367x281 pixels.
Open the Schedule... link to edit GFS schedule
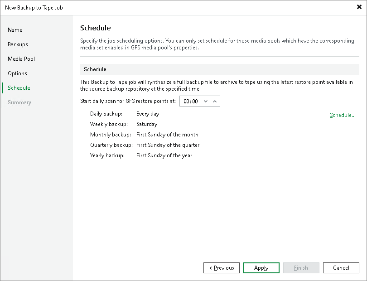pos(343,115)
